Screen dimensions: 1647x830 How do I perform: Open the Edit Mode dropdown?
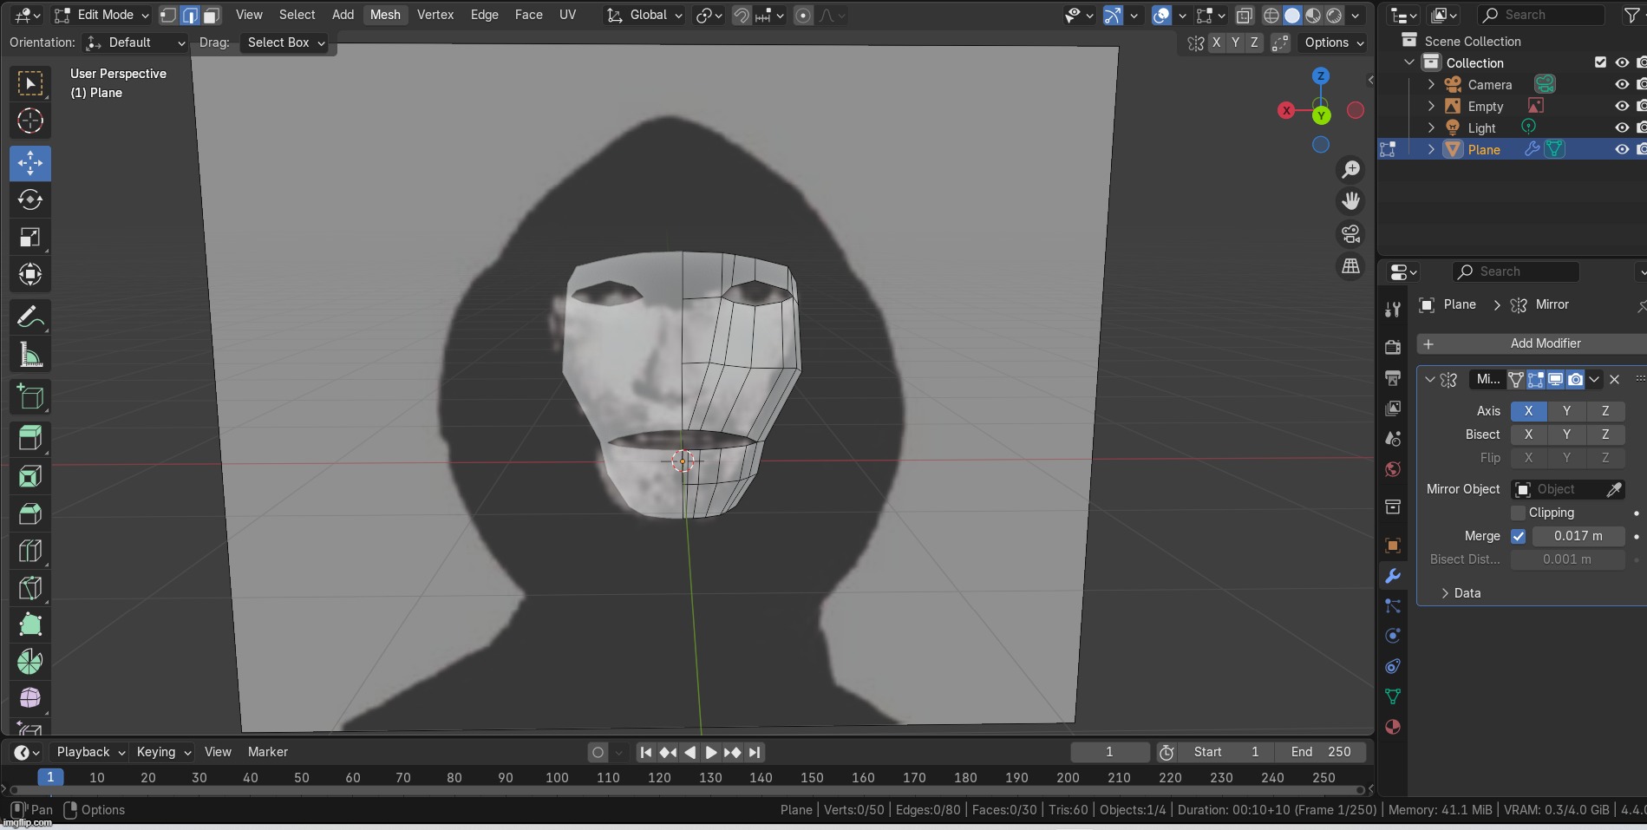pos(101,15)
